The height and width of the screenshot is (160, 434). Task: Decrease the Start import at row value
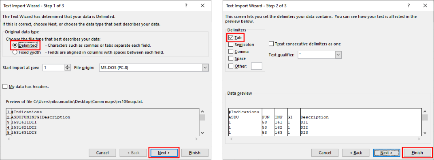tap(67, 69)
